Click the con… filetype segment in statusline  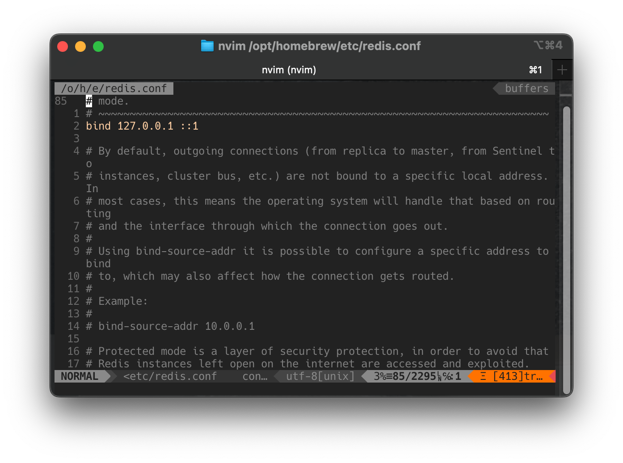pos(255,376)
